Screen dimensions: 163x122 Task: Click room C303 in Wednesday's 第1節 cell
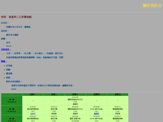75,102
